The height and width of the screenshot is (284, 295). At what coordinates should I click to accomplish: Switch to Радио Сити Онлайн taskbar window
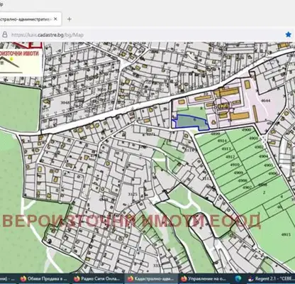[x=97, y=279]
